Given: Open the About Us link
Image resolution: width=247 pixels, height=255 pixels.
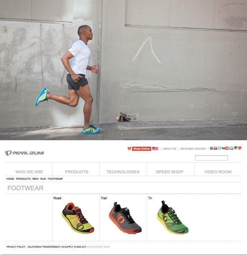Looking at the screenshot, I should (169, 149).
